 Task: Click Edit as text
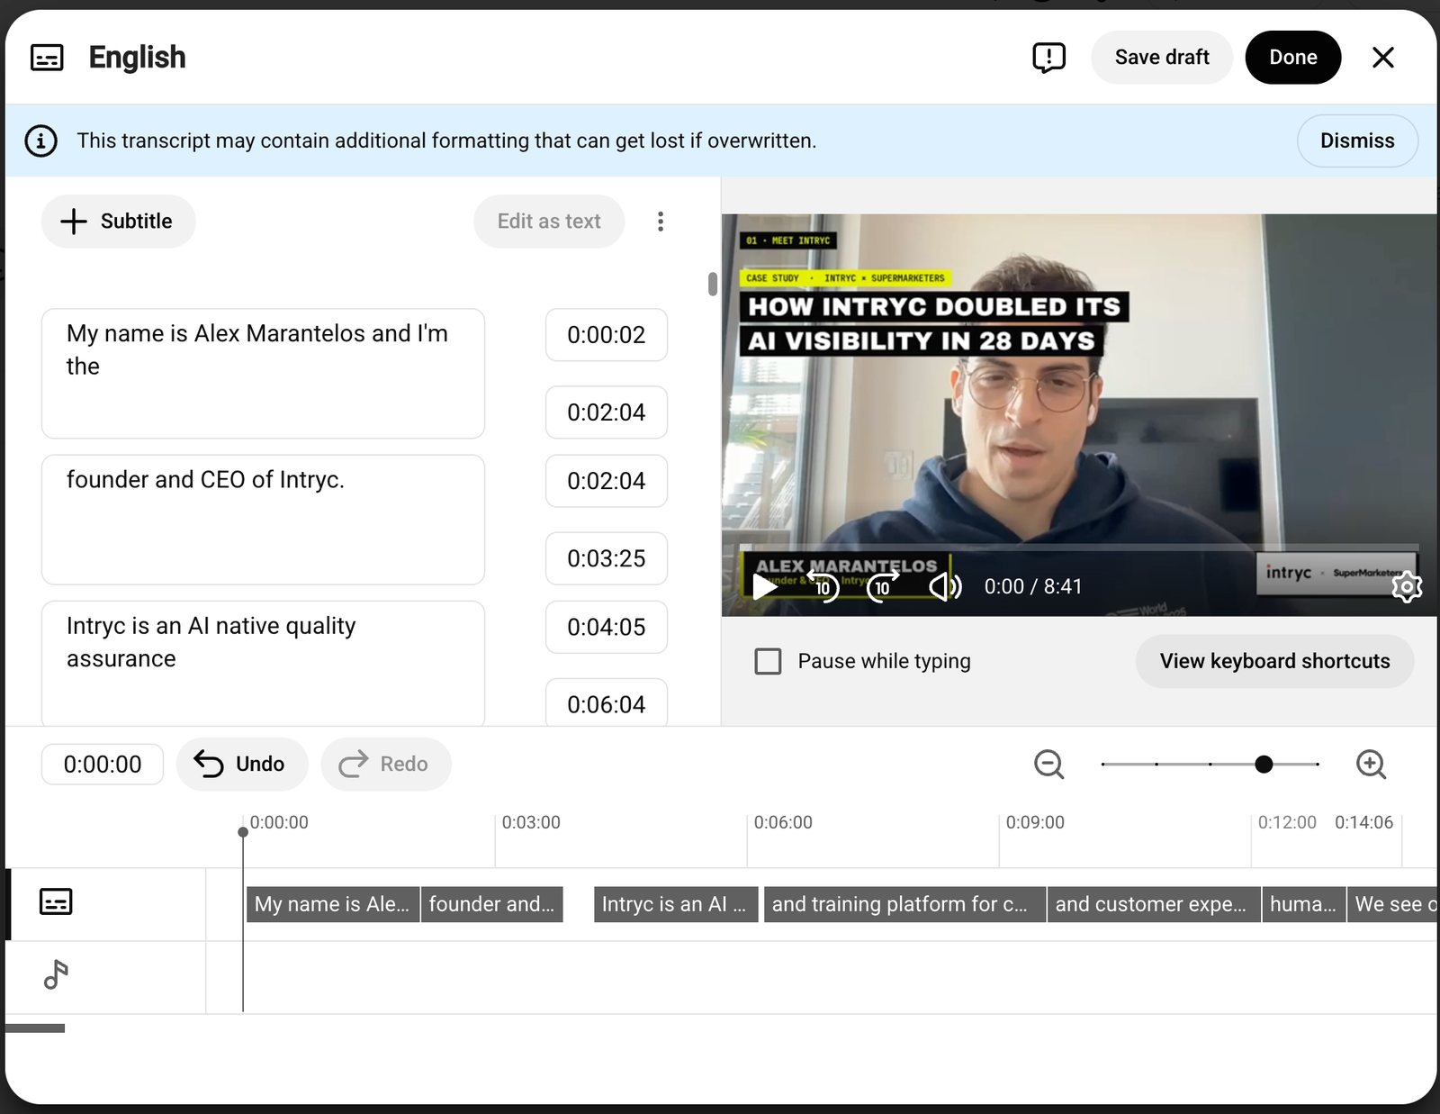pyautogui.click(x=549, y=222)
